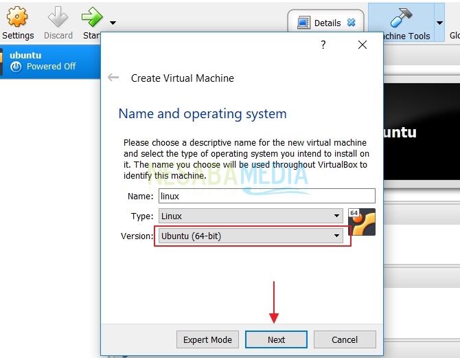Close the Details tab with its X icon
This screenshot has width=460, height=358.
coord(351,23)
